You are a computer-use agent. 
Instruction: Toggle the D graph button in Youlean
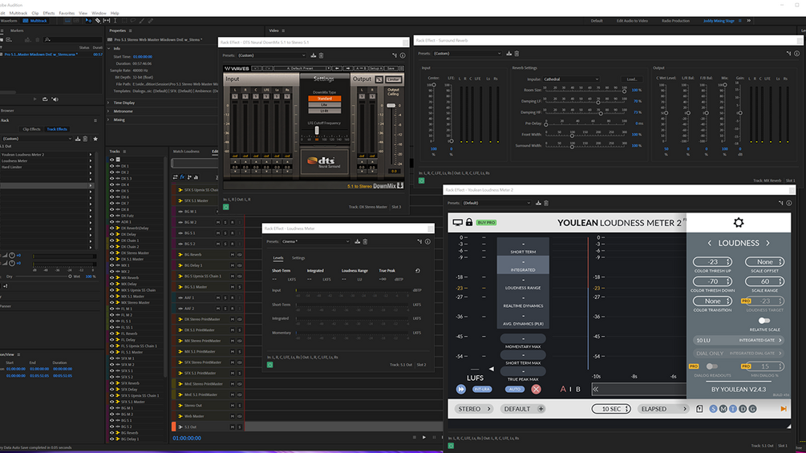pos(743,409)
